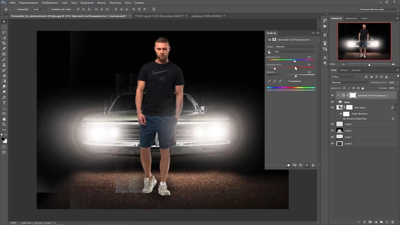The height and width of the screenshot is (225, 400).
Task: Click the Фон копия layer thumbnail
Action: [x=339, y=107]
